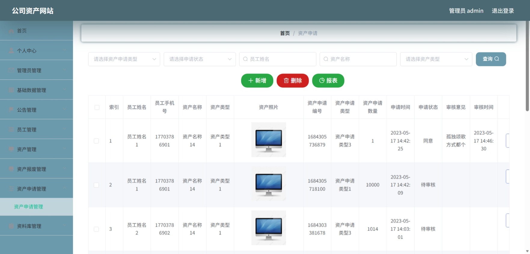Click the vertical page scrollbar
Viewport: 530px width, 254px height.
(x=527, y=66)
